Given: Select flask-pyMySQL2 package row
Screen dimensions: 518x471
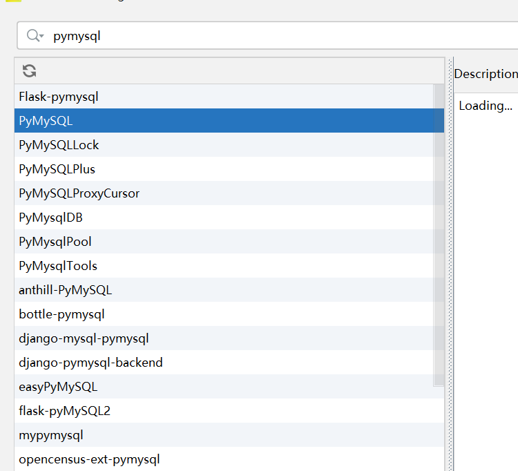Looking at the screenshot, I should pyautogui.click(x=229, y=410).
